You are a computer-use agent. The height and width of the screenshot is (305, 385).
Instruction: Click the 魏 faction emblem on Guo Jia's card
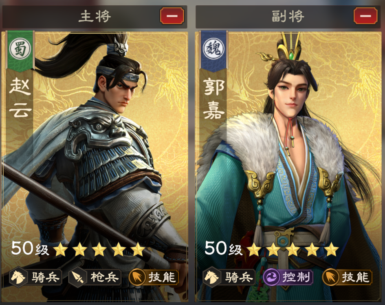213,49
